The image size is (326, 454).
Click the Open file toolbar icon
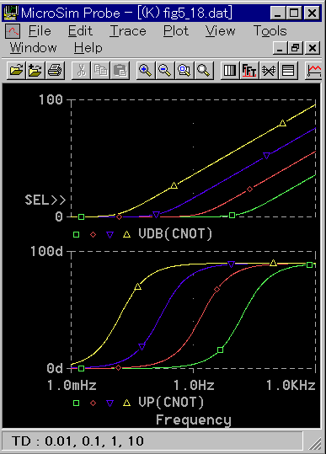point(16,71)
